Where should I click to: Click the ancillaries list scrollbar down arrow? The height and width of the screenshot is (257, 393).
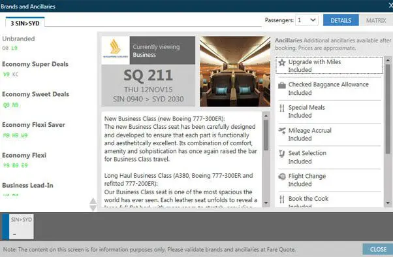pyautogui.click(x=388, y=203)
